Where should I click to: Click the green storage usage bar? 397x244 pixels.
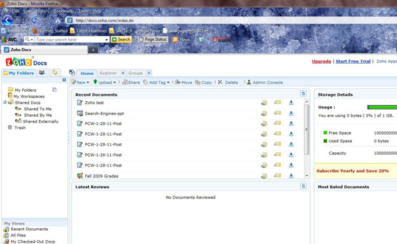(x=382, y=107)
